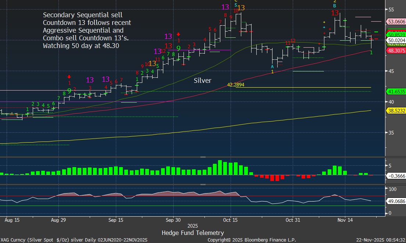The height and width of the screenshot is (243, 406).
Task: Select the green 1 below the latest bar
Action: coord(371,53)
